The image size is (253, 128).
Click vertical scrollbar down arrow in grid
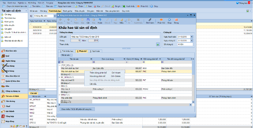point(193,102)
